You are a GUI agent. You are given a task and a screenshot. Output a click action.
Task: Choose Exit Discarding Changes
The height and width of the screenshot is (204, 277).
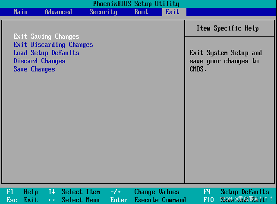pyautogui.click(x=53, y=45)
